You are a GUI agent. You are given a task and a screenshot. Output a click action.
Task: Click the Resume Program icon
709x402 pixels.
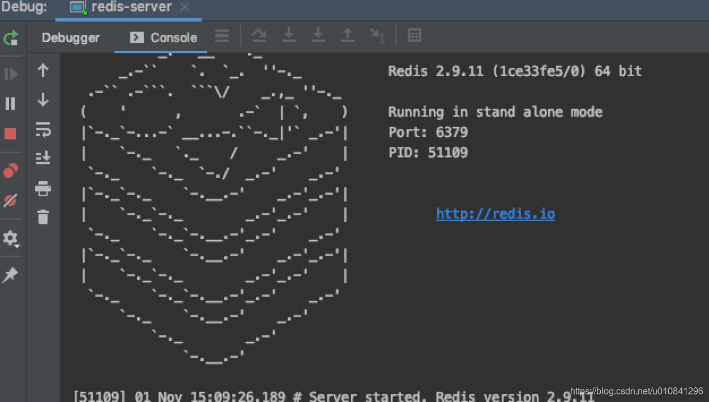point(11,74)
